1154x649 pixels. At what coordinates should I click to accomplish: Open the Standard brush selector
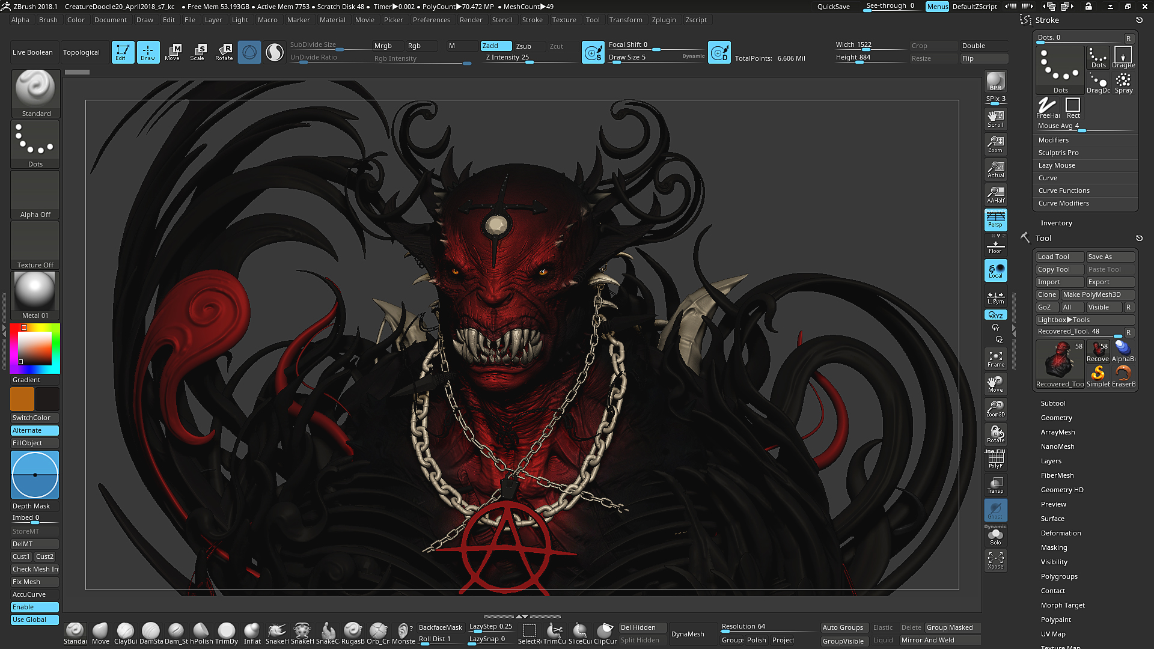(x=35, y=94)
